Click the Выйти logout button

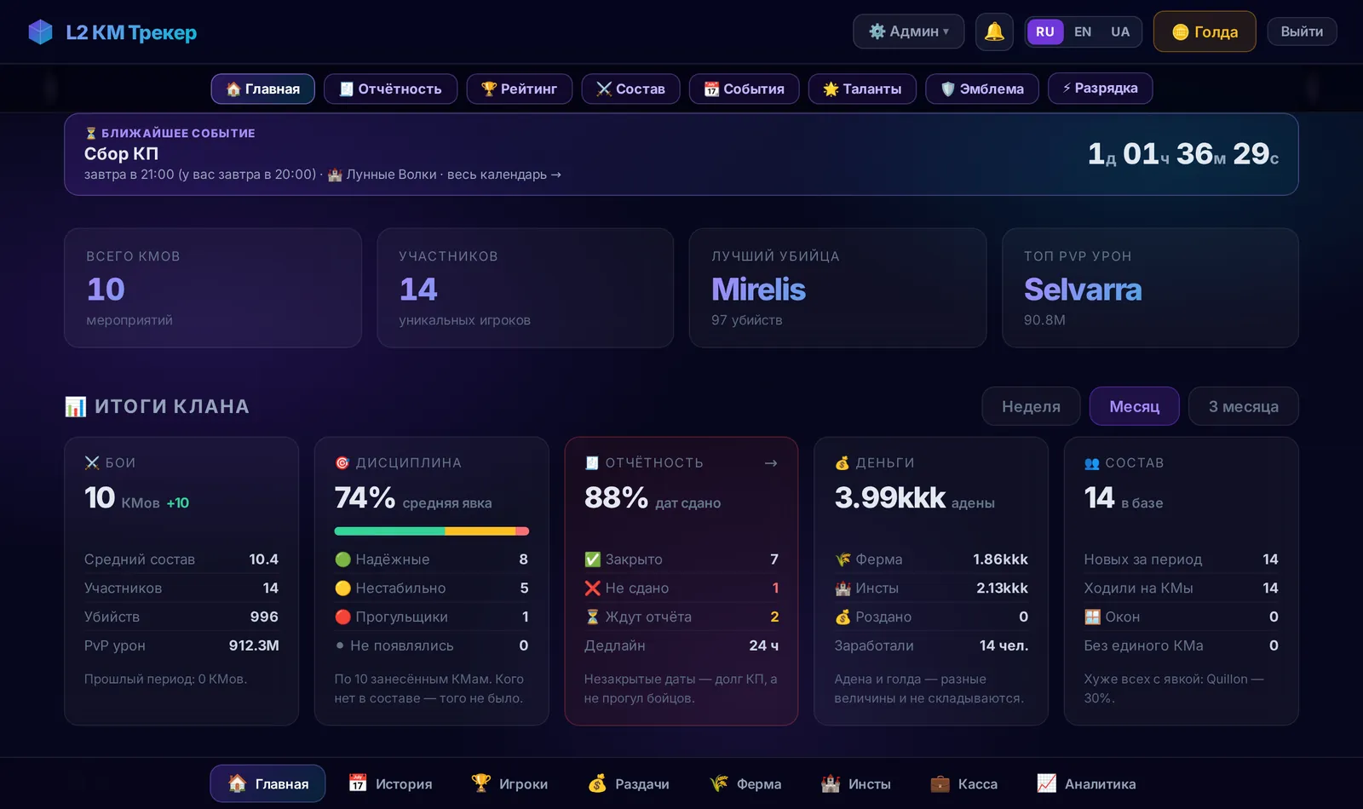(1302, 32)
